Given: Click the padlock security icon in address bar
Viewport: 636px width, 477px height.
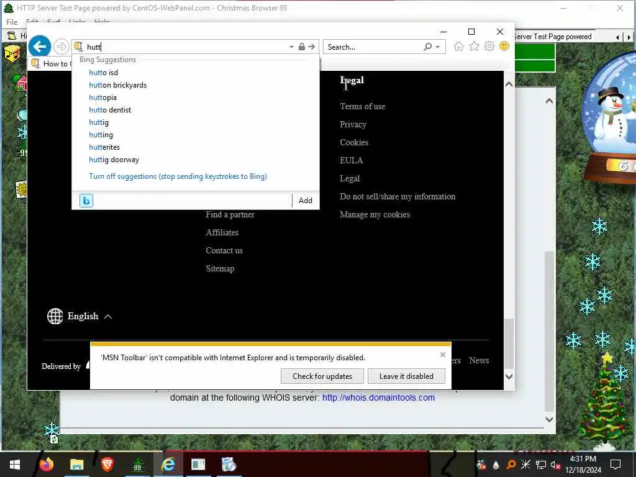Looking at the screenshot, I should pos(302,47).
